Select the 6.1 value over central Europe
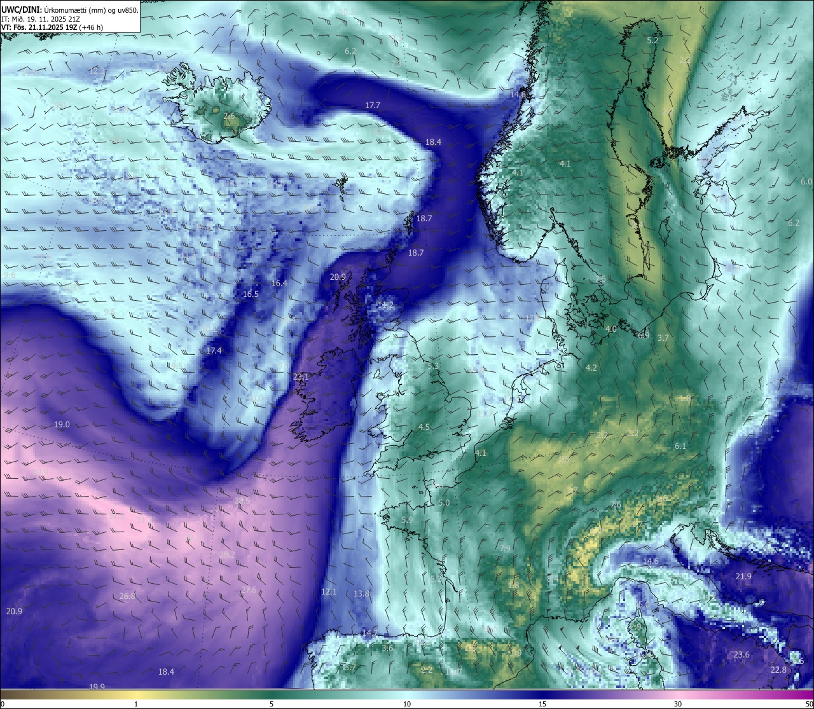The height and width of the screenshot is (709, 814). (680, 446)
